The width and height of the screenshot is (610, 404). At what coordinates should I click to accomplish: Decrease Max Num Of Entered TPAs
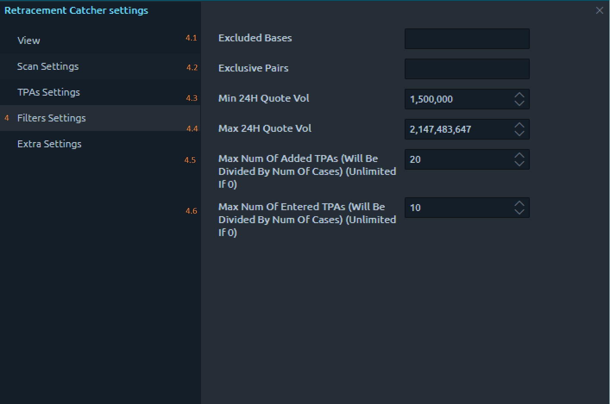(519, 212)
